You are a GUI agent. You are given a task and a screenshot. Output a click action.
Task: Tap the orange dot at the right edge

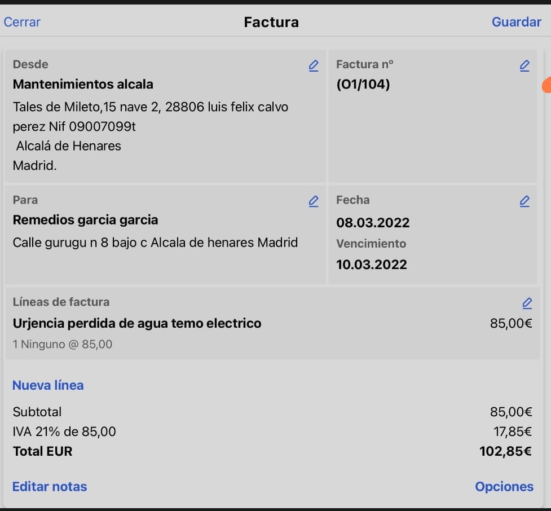[546, 85]
